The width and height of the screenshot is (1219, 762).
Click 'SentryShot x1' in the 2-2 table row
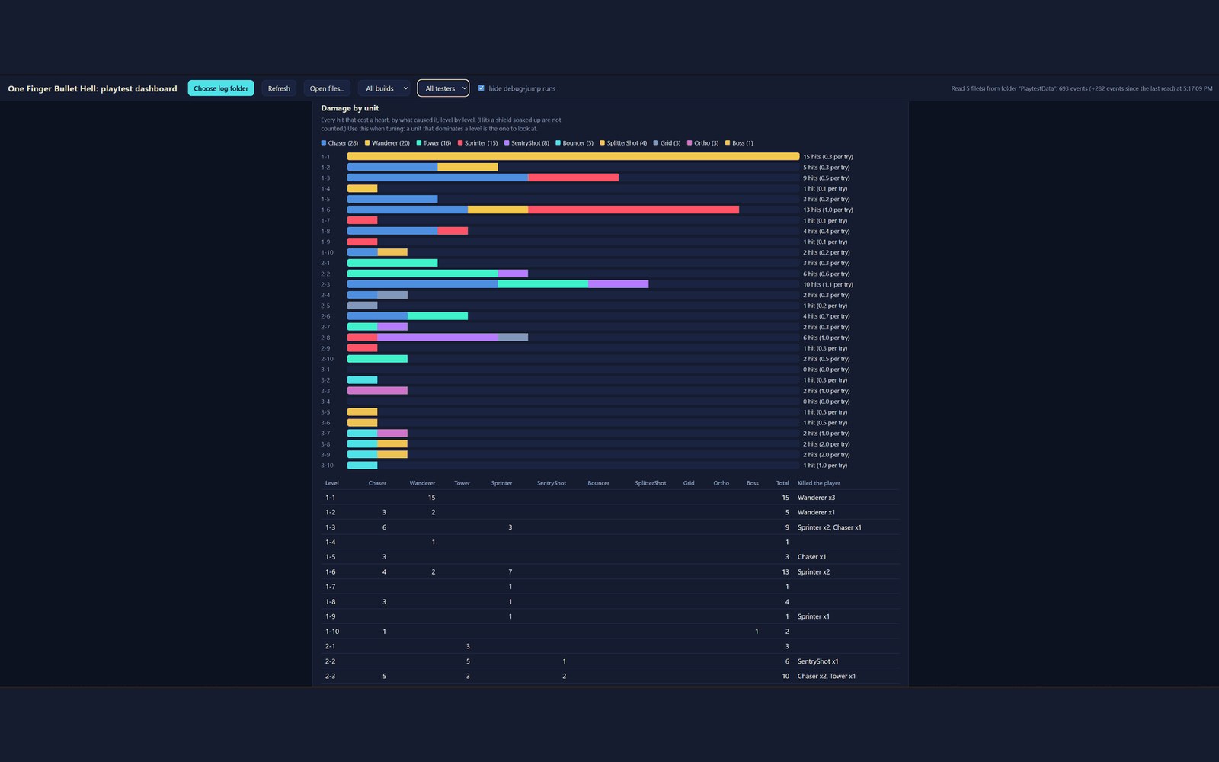[818, 661]
